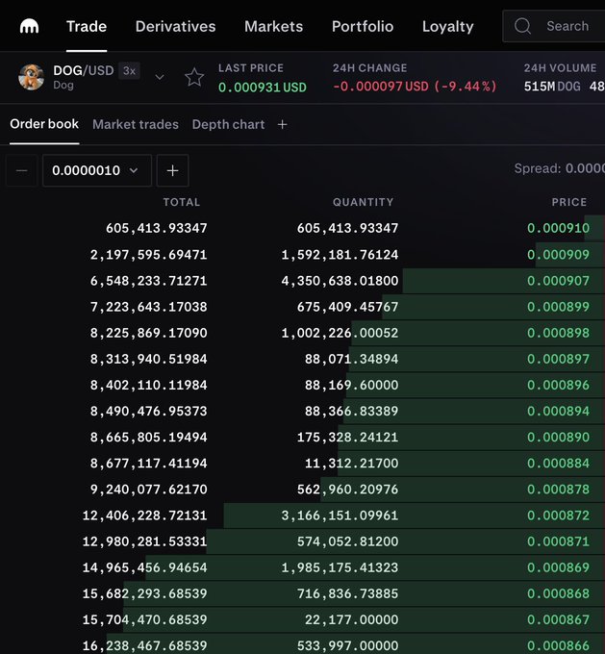This screenshot has height=654, width=605.
Task: Click total 15,682,293.68539
Action: [x=144, y=593]
